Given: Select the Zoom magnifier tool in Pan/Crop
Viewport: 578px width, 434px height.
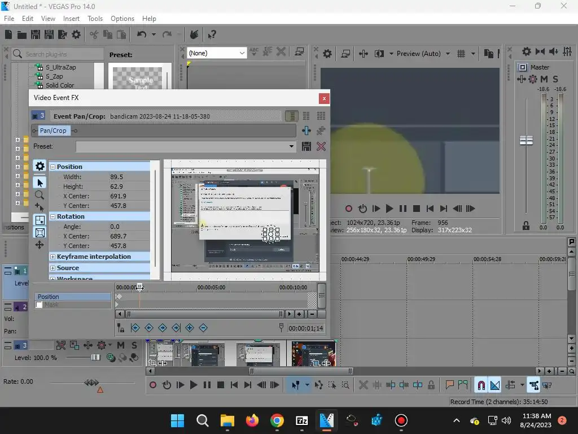Looking at the screenshot, I should click(40, 195).
